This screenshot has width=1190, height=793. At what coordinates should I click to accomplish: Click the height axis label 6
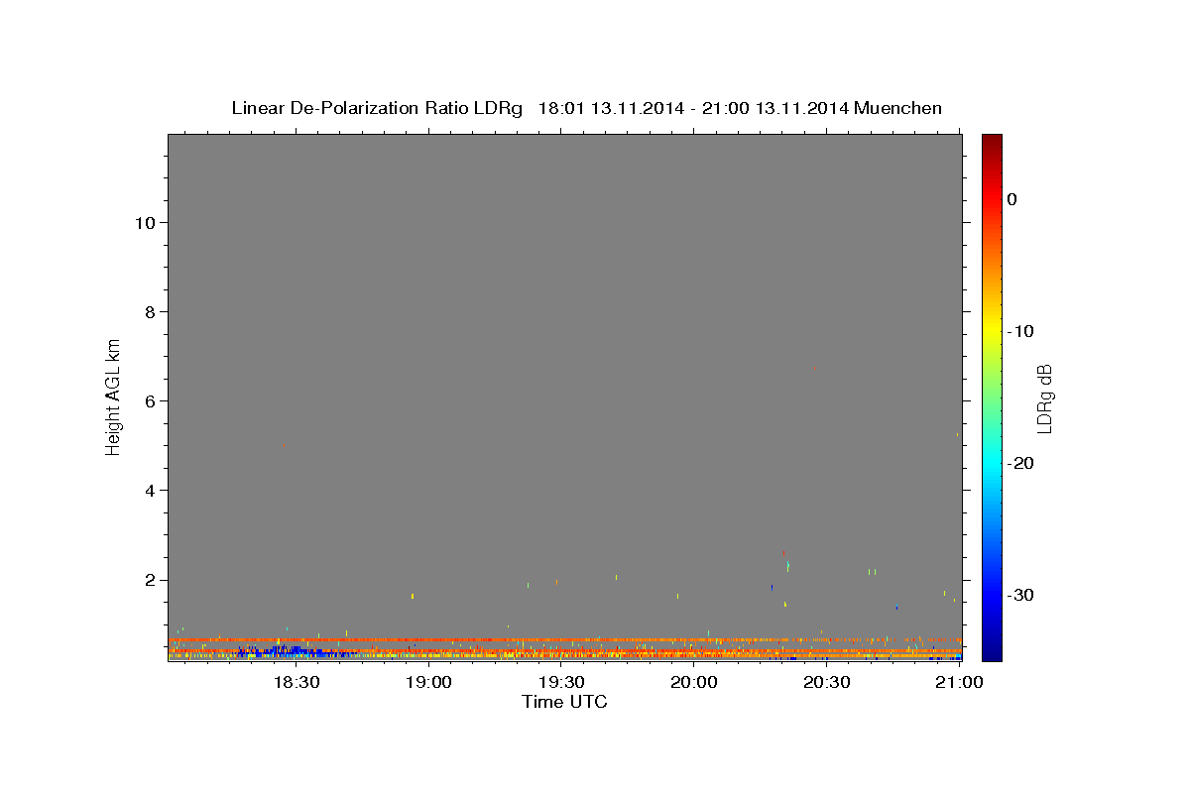[149, 401]
